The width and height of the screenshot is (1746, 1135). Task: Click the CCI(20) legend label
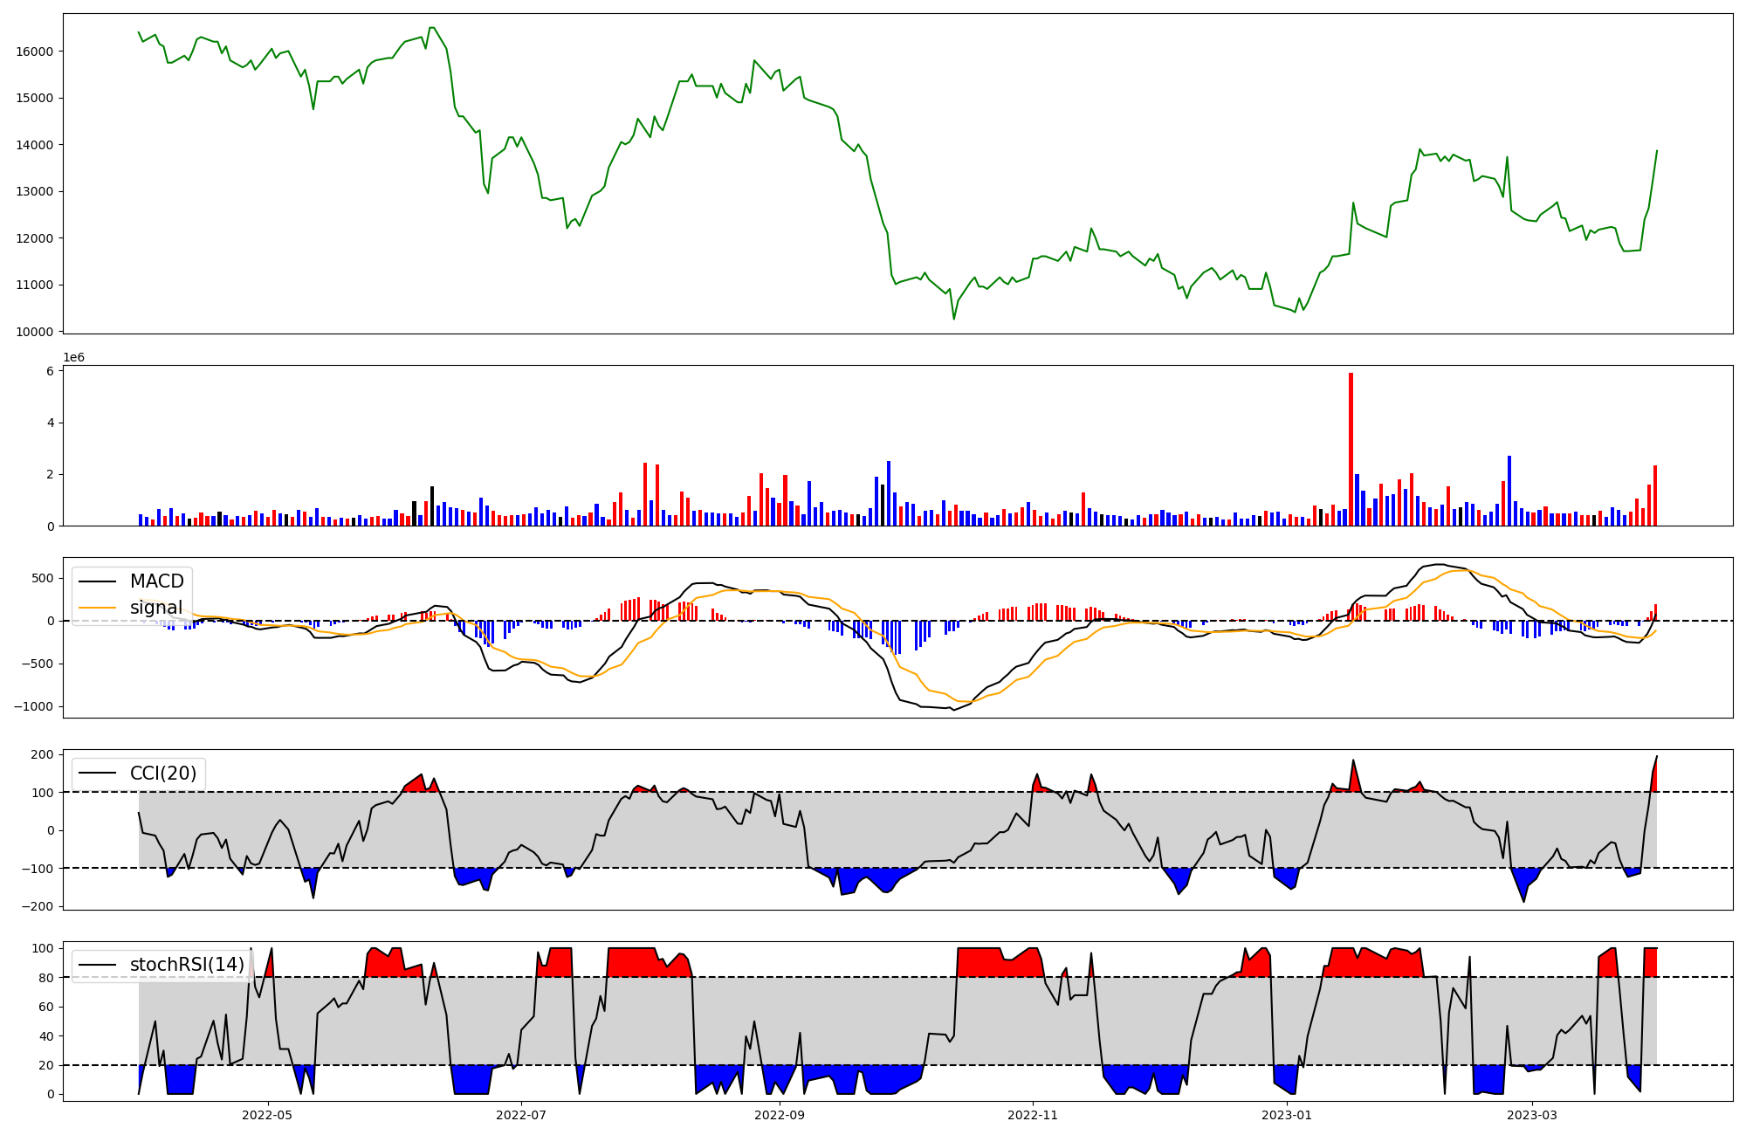pos(162,774)
